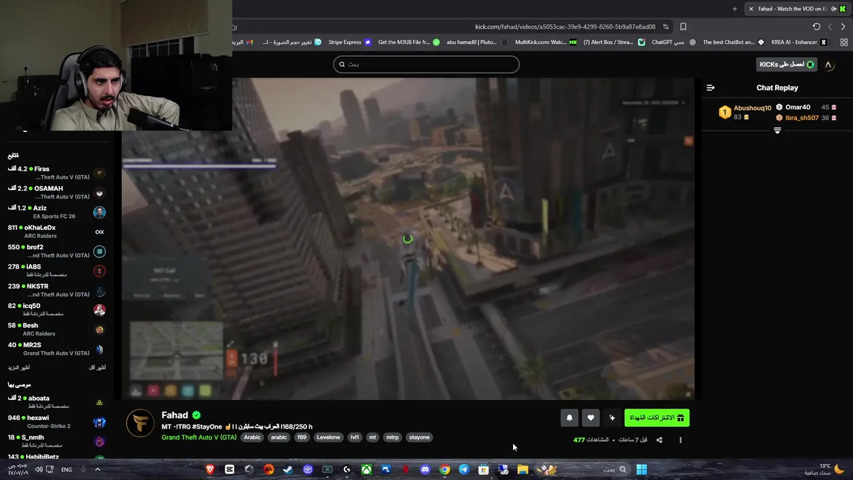
Task: Click the Fahad channel avatar logo
Action: click(141, 423)
